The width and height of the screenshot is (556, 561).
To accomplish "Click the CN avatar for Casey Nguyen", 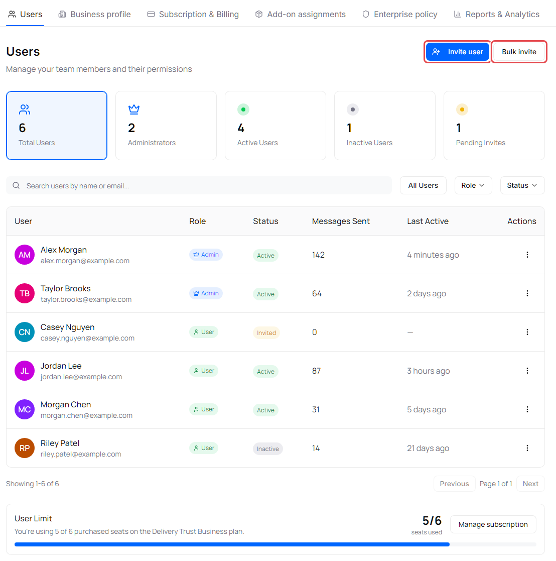I will [x=24, y=332].
